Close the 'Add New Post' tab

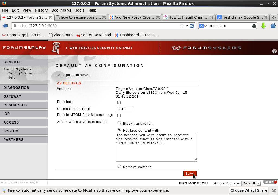click(158, 17)
